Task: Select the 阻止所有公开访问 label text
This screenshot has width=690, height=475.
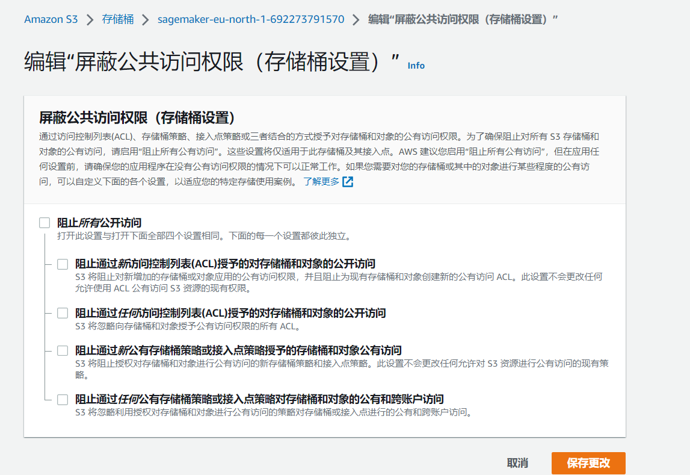Action: tap(99, 223)
